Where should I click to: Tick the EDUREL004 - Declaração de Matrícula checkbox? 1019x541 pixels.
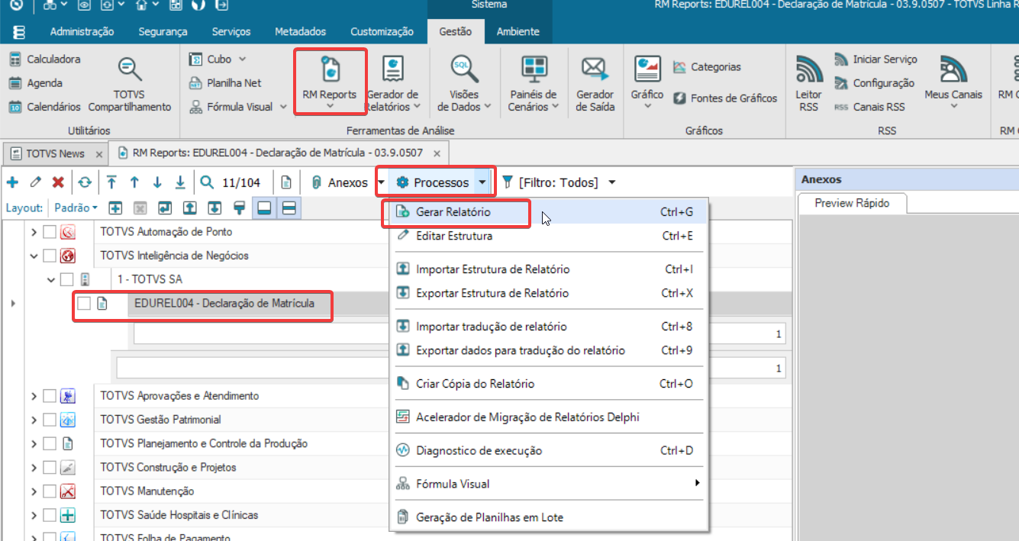(x=84, y=304)
